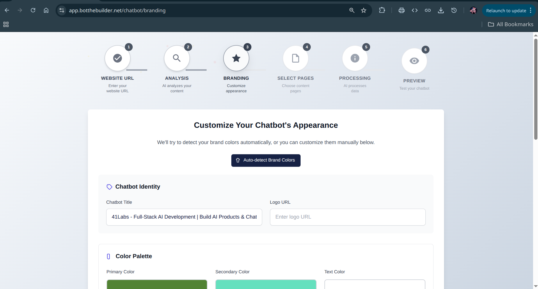Select the green Primary Color swatch
Viewport: 538px width, 289px height.
157,284
